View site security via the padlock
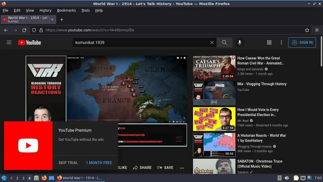Viewport: 323px width, 182px height. click(41, 30)
